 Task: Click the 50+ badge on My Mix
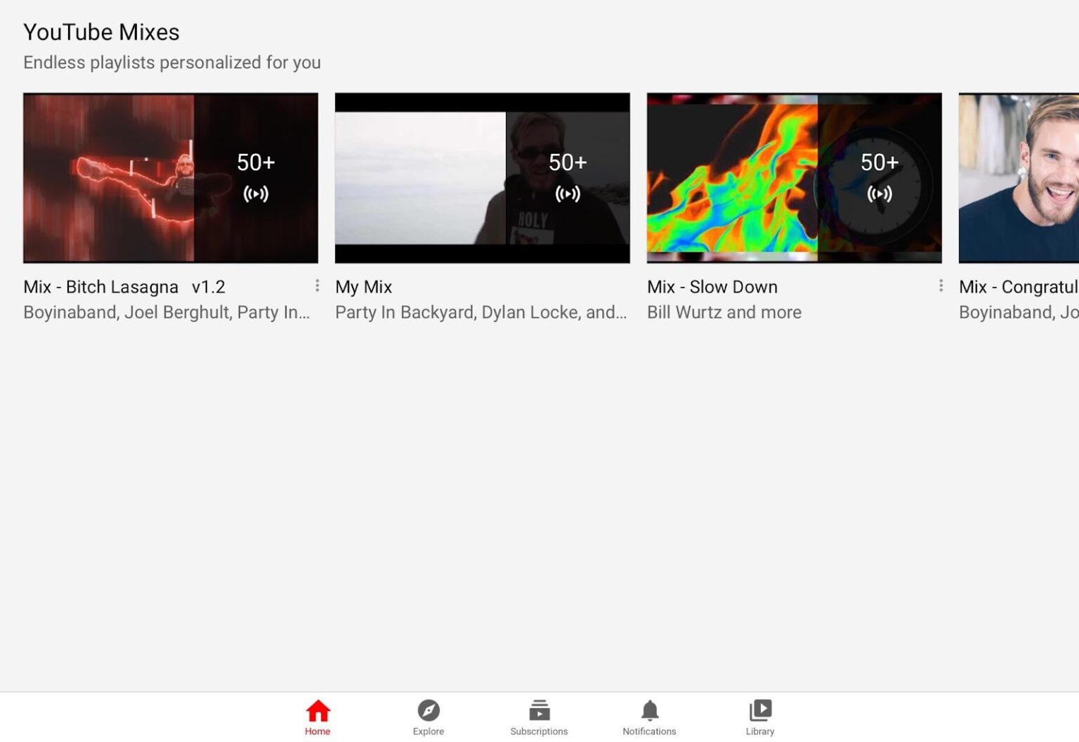click(568, 162)
